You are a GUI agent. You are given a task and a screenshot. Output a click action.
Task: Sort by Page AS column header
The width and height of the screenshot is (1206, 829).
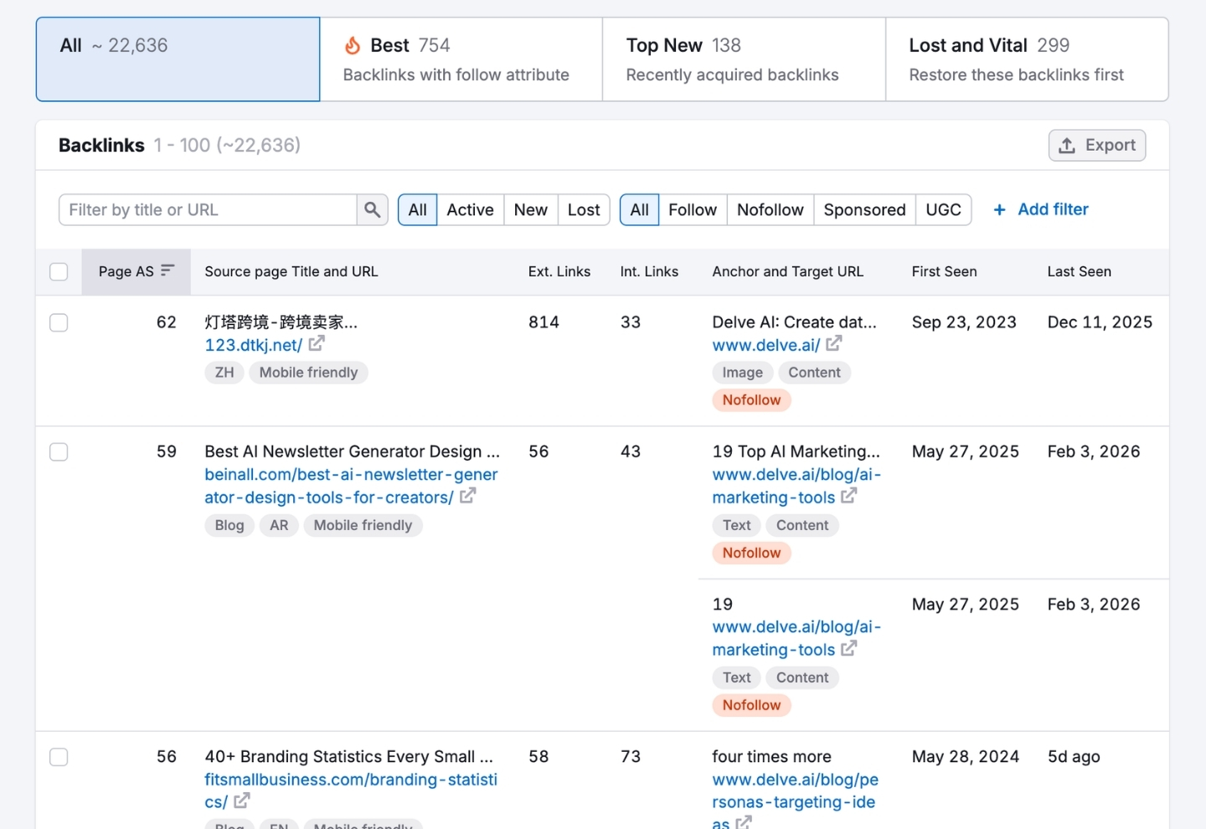pos(136,271)
